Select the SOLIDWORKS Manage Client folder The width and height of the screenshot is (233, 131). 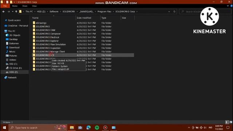[83, 51]
